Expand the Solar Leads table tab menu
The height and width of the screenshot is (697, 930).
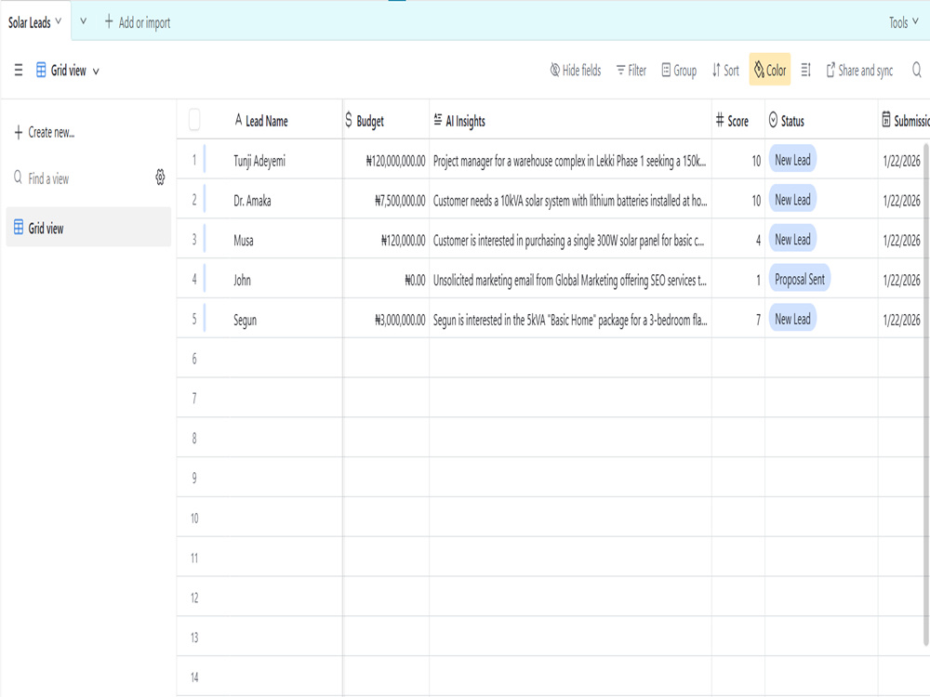point(58,21)
